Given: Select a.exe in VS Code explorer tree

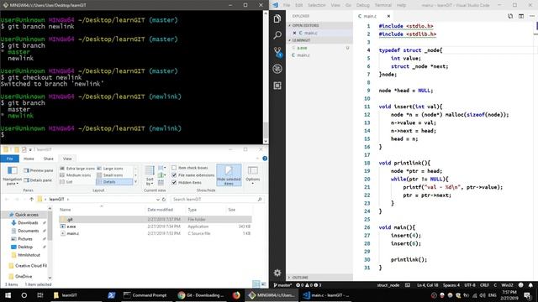Looking at the screenshot, I should pyautogui.click(x=319, y=48).
